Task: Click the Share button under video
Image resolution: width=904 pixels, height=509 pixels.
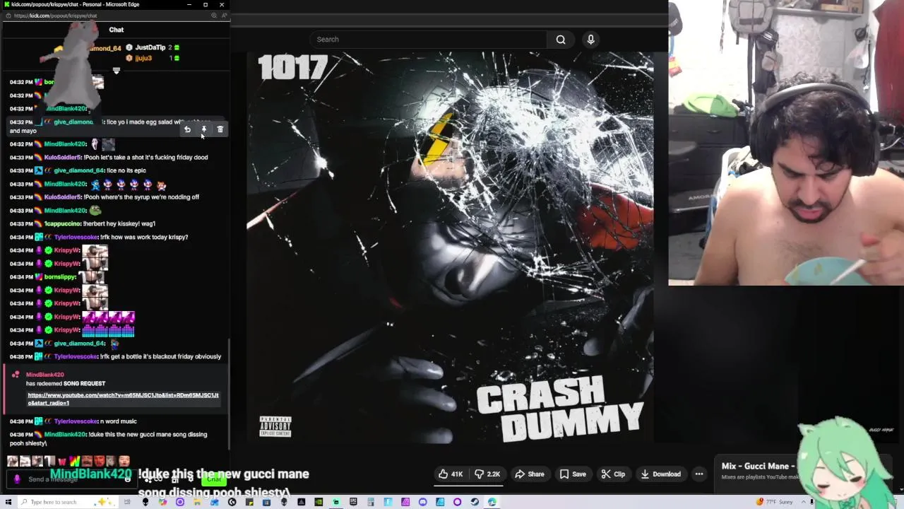Action: click(x=530, y=474)
